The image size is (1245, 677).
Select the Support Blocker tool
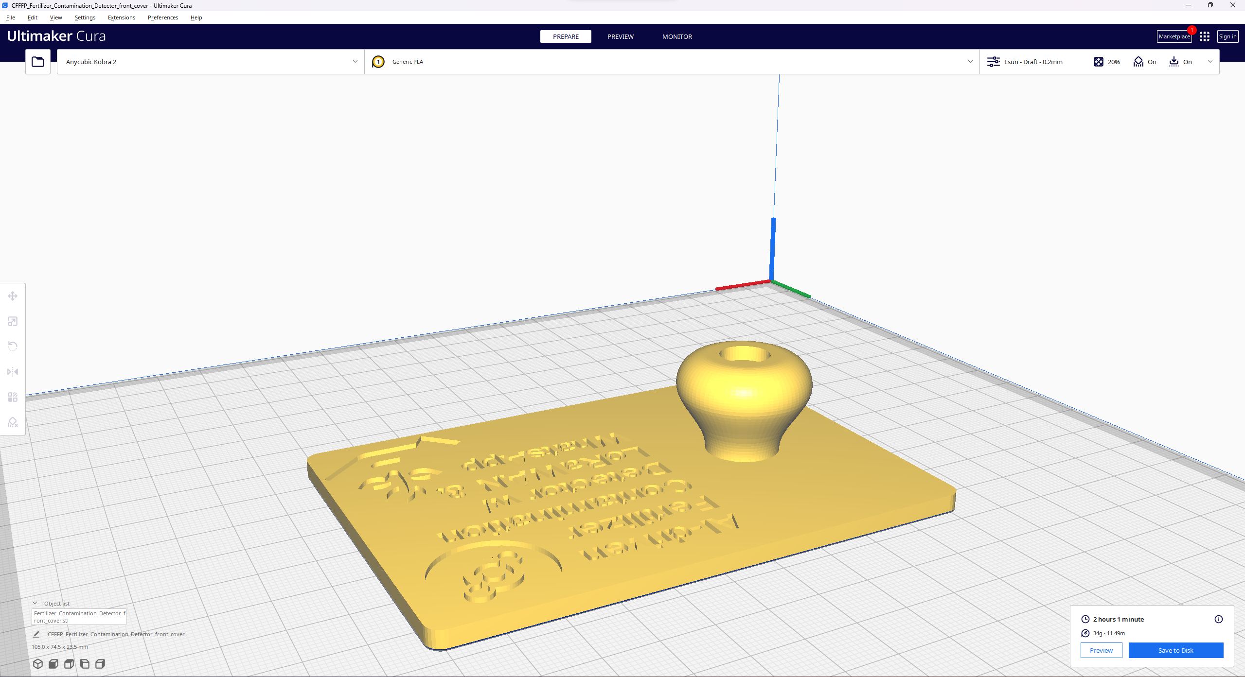pyautogui.click(x=13, y=422)
